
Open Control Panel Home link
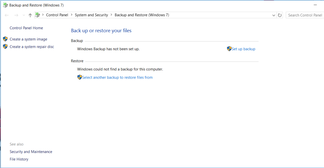point(26,28)
